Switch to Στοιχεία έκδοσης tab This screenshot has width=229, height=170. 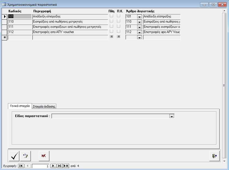44,106
